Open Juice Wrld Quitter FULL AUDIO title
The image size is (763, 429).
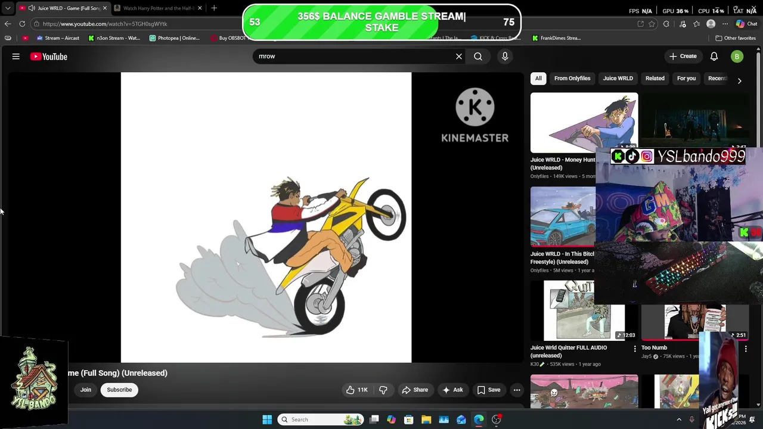(569, 352)
